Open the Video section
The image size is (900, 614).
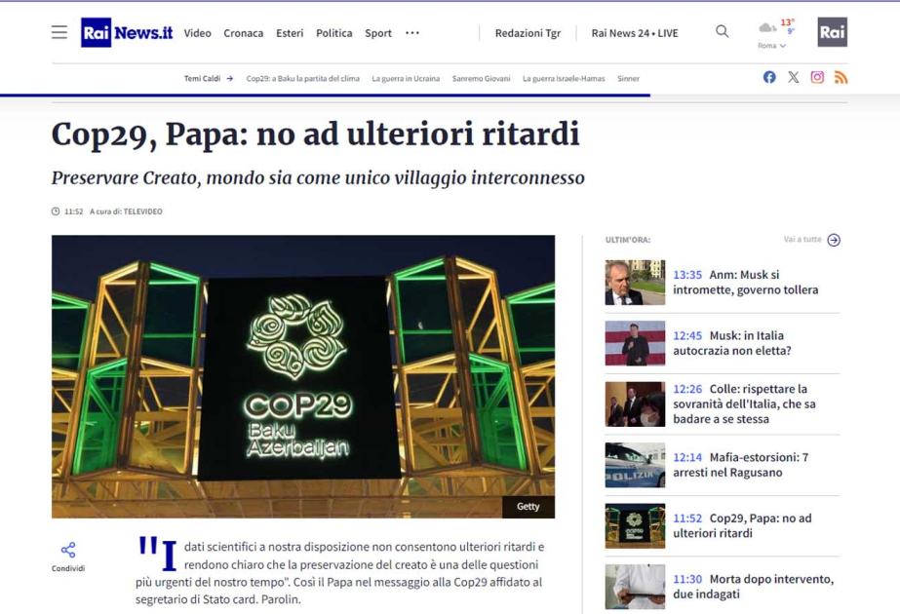(x=197, y=33)
